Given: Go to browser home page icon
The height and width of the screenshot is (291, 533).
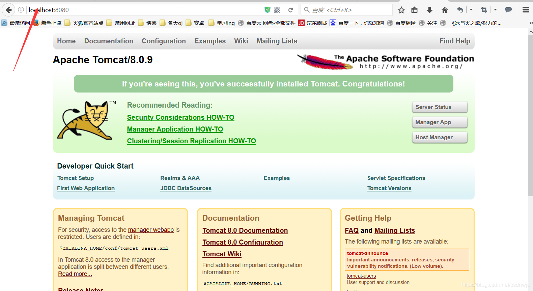Looking at the screenshot, I should click(x=445, y=10).
